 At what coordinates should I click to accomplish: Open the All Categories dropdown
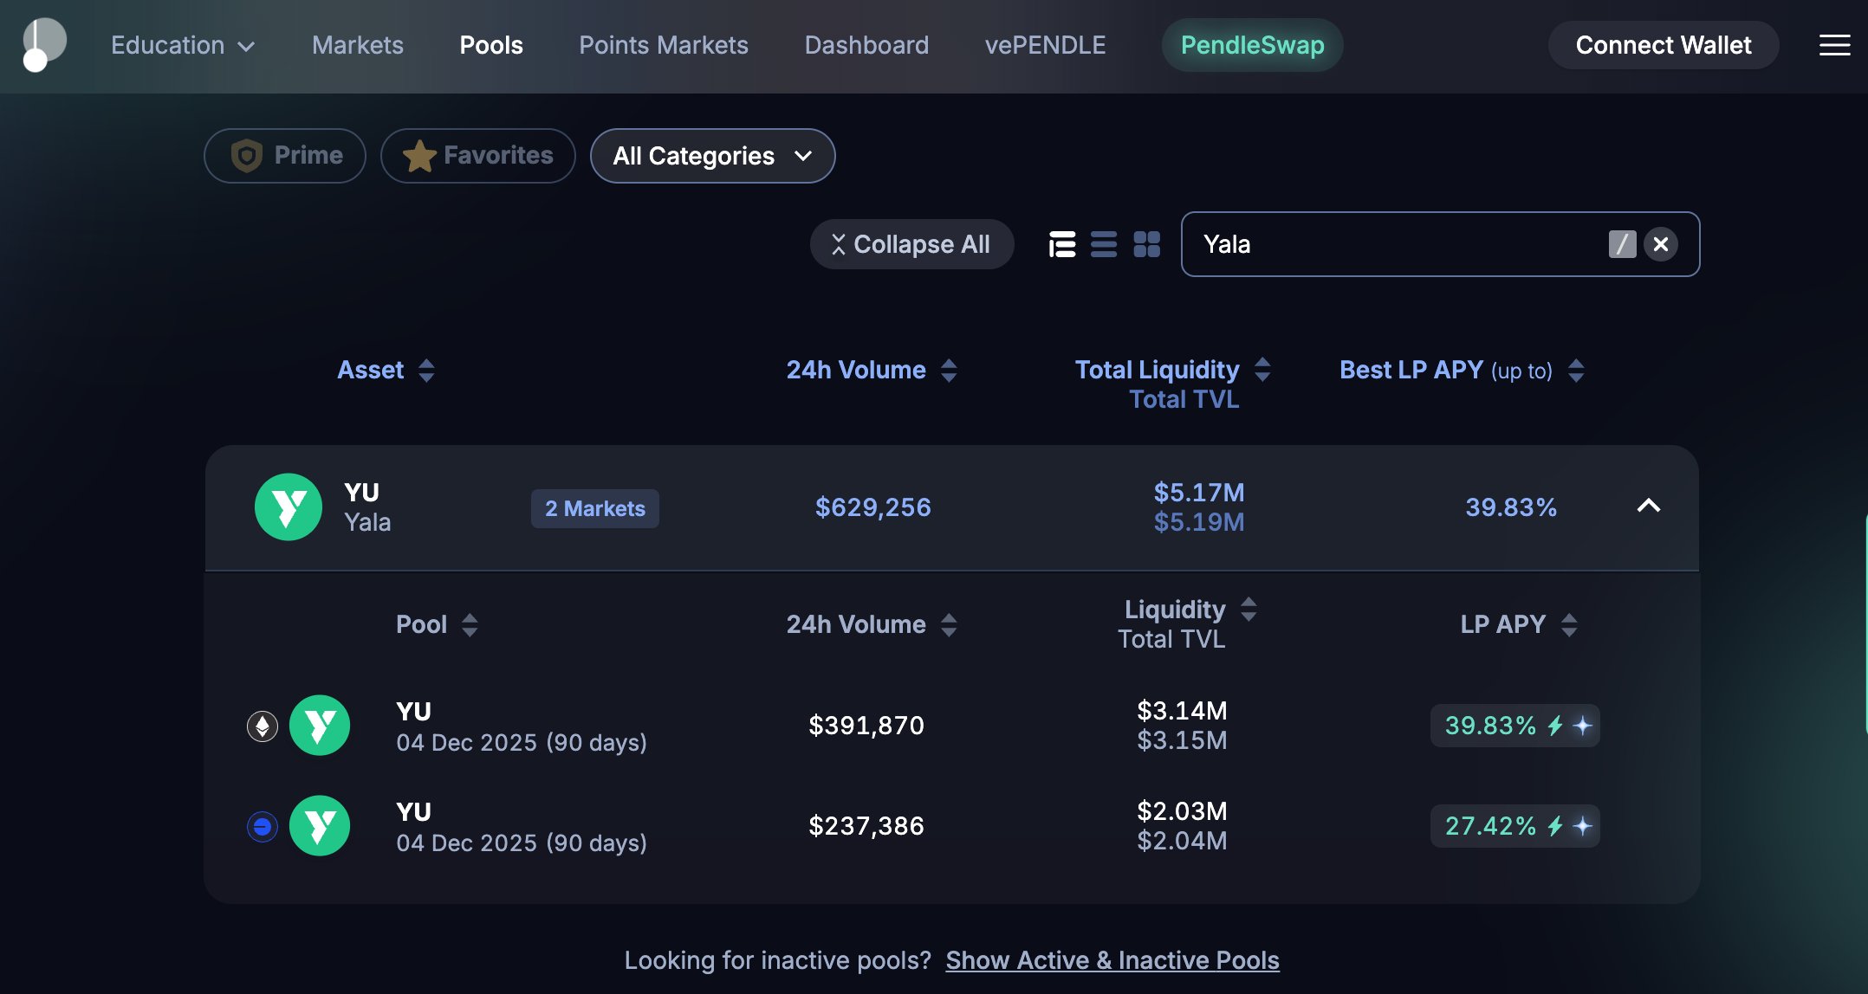point(712,156)
